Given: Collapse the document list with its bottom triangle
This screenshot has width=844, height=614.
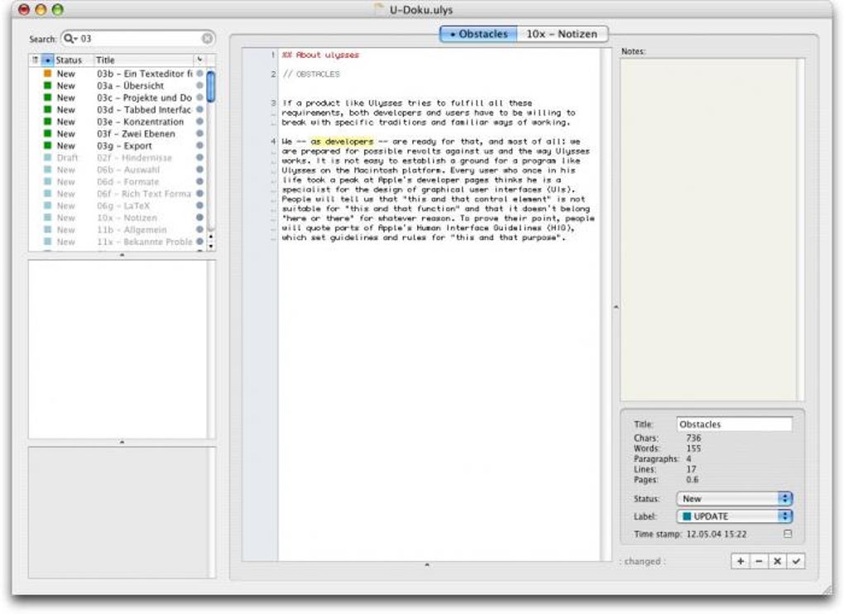Looking at the screenshot, I should pos(122,255).
